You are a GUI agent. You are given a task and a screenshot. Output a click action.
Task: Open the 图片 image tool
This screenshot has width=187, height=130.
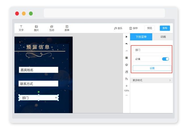(36, 28)
